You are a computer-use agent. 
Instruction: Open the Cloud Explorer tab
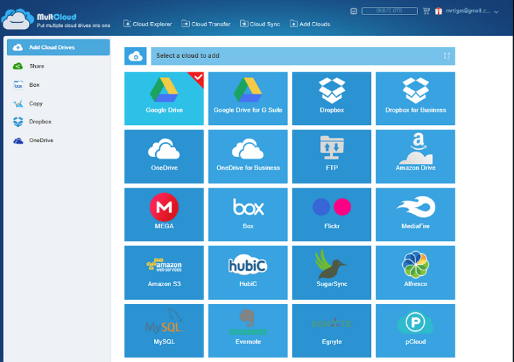[x=148, y=24]
